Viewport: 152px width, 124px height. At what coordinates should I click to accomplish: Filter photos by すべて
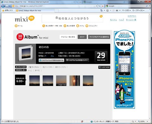(37, 70)
